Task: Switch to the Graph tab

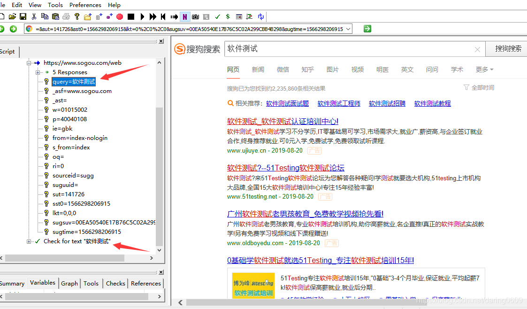Action: [69, 284]
